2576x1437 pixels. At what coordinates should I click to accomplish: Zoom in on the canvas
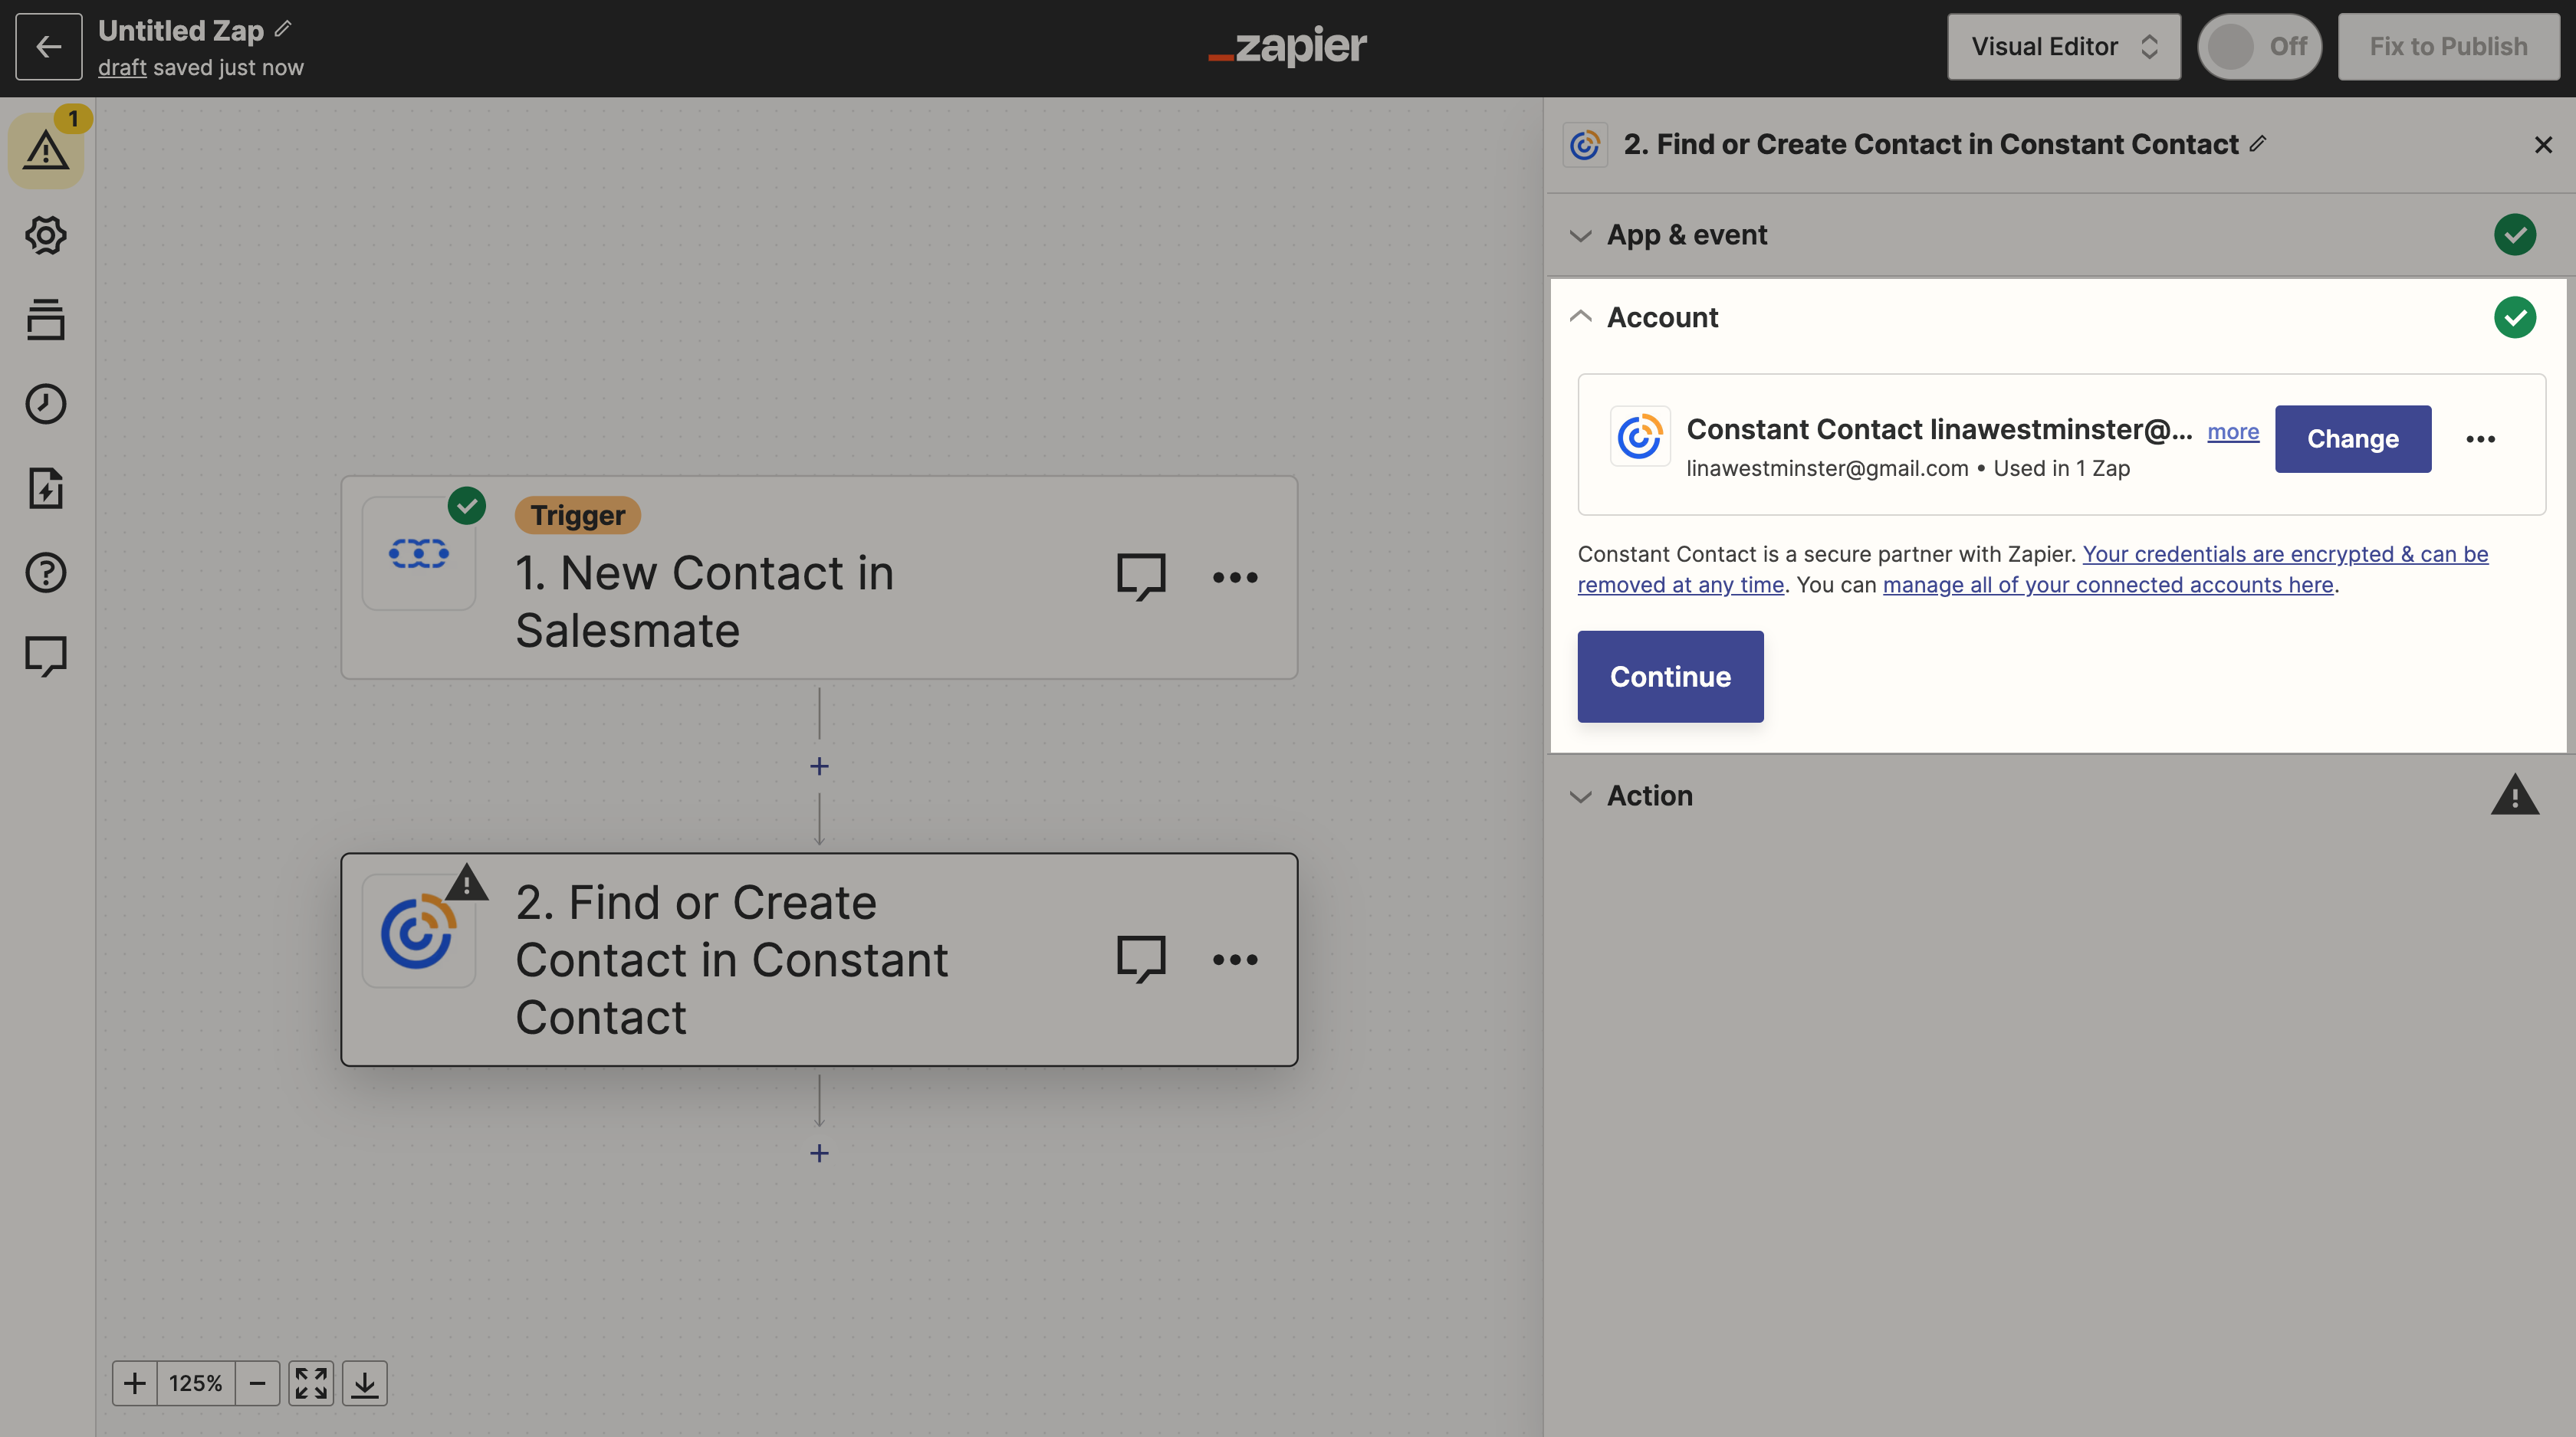point(135,1383)
